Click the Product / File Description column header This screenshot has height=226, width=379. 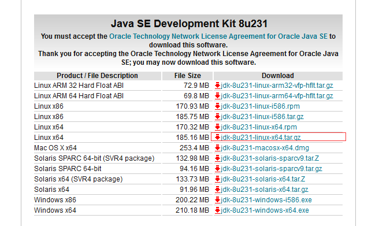tap(98, 76)
